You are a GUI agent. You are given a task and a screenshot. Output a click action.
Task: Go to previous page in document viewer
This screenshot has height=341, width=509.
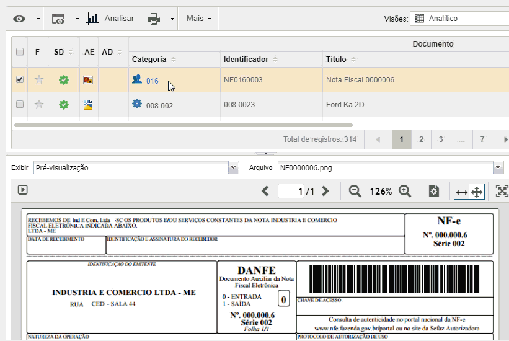click(265, 191)
